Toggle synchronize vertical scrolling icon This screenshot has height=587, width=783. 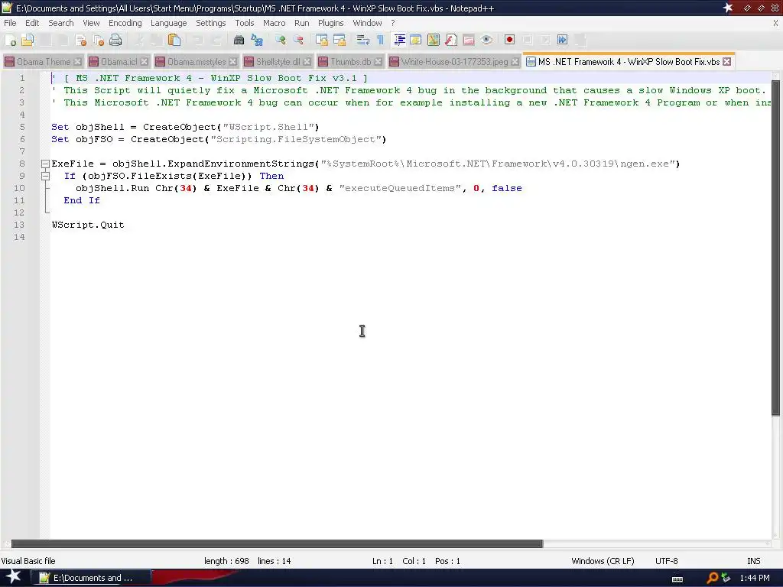coord(322,40)
